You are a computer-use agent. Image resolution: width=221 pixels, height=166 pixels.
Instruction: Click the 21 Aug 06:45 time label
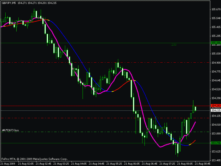(150, 164)
